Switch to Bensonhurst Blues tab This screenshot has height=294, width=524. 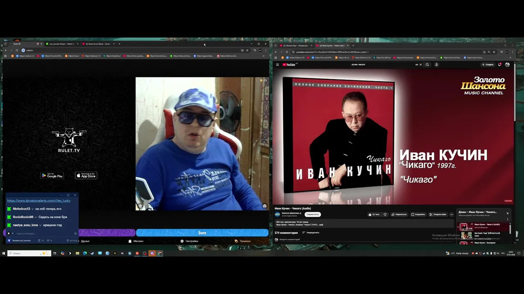[97, 44]
